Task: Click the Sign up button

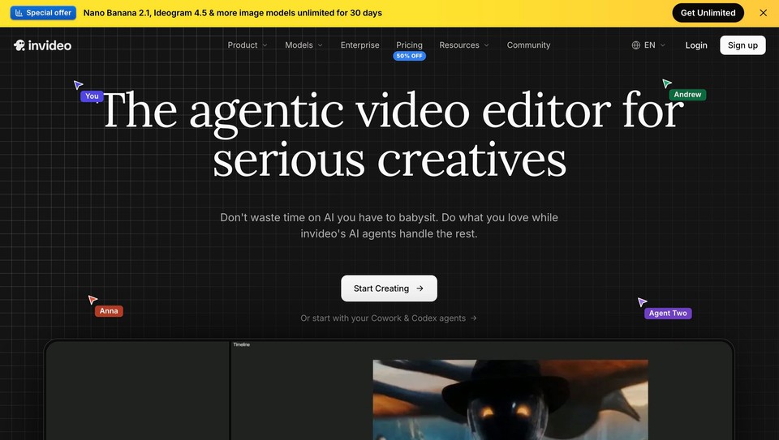Action: click(x=742, y=45)
